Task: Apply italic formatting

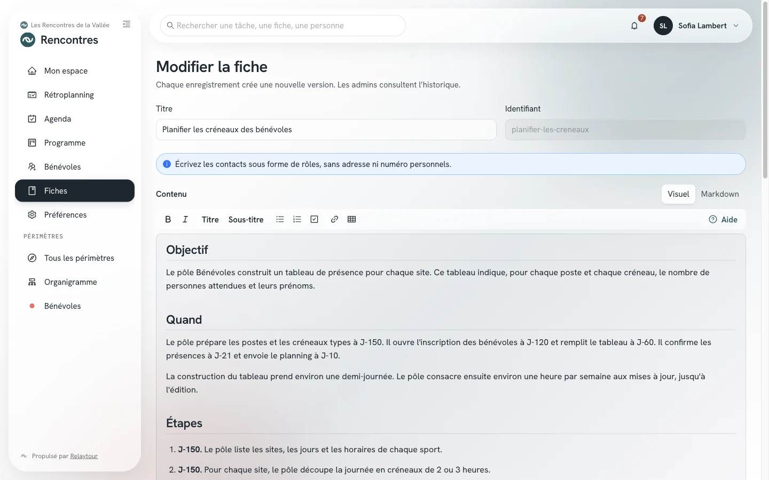Action: [x=185, y=219]
